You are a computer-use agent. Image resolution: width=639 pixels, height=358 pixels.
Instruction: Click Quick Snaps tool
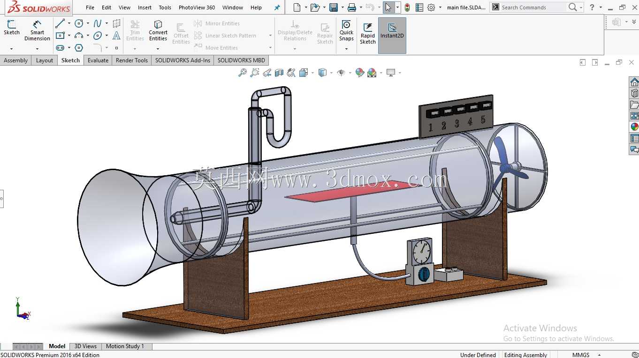coord(346,30)
